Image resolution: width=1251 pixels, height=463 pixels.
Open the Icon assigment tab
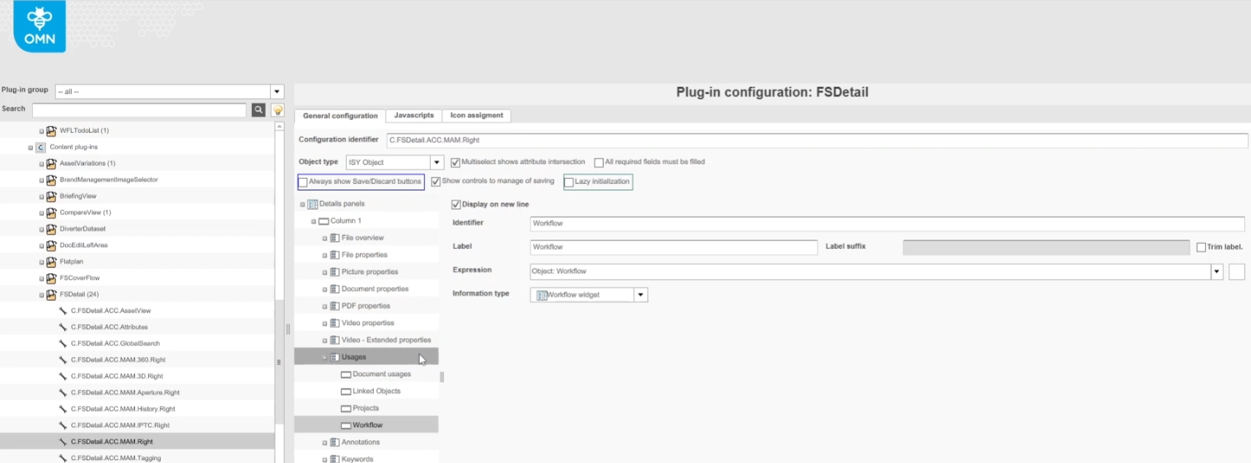point(476,115)
